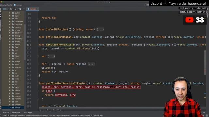Click the editor vertical scrollbar thumb
The image size is (209, 117).
[205, 62]
